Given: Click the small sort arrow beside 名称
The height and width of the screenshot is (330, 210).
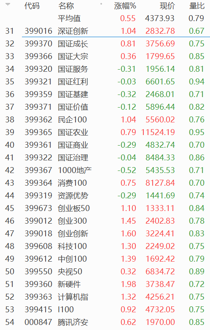Looking at the screenshot, I should pos(101,4).
